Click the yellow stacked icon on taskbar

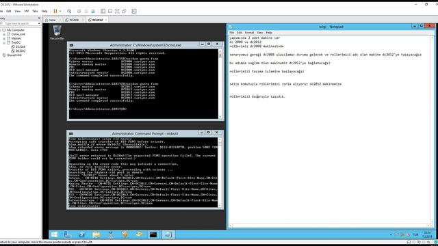tap(139, 234)
